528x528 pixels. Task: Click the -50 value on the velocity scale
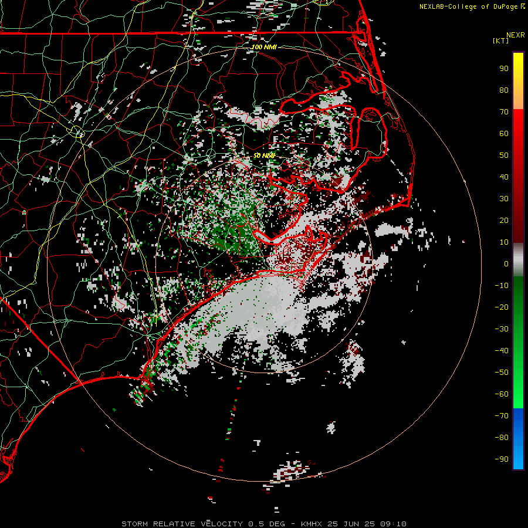[502, 373]
